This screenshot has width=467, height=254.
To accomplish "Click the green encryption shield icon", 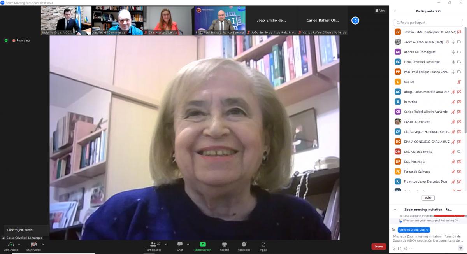I will pyautogui.click(x=6, y=40).
